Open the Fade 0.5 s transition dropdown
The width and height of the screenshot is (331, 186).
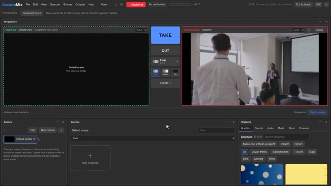[165, 62]
